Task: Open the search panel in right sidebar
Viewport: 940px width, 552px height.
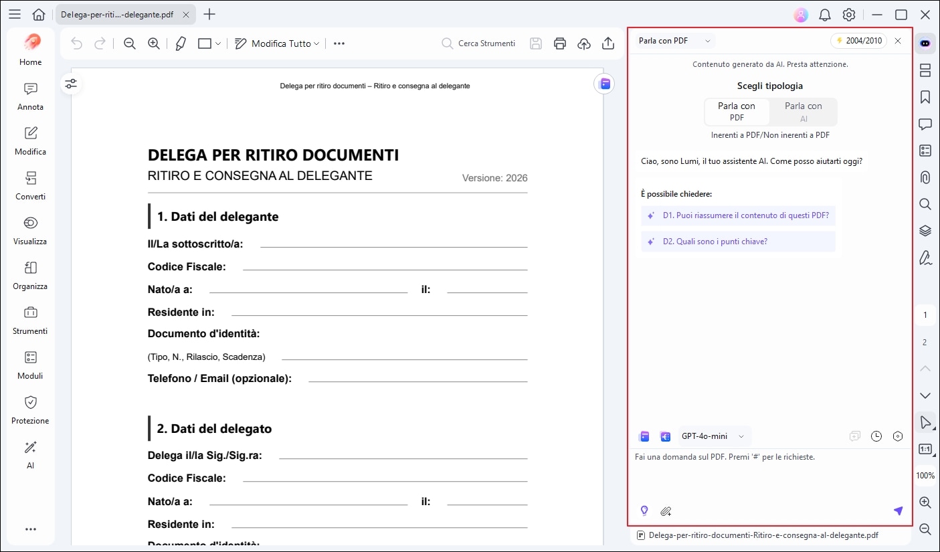Action: pyautogui.click(x=925, y=204)
